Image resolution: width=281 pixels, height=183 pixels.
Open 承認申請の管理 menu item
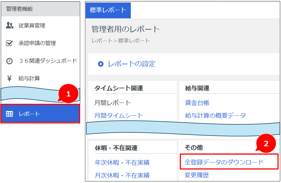37,43
